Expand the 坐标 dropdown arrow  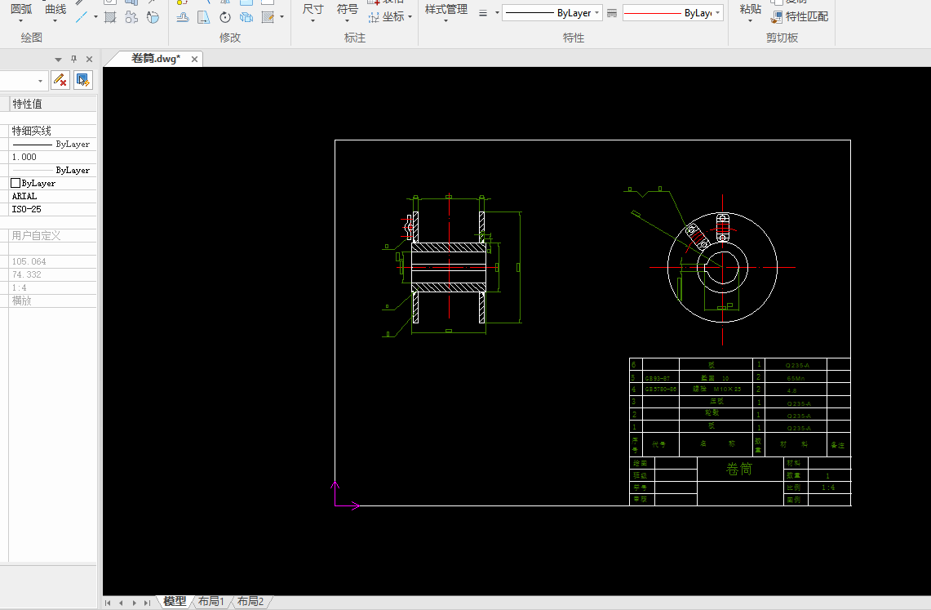[410, 17]
